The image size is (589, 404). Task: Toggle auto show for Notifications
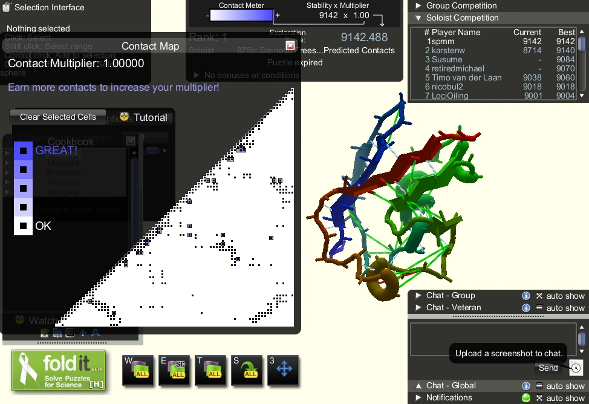(539, 398)
